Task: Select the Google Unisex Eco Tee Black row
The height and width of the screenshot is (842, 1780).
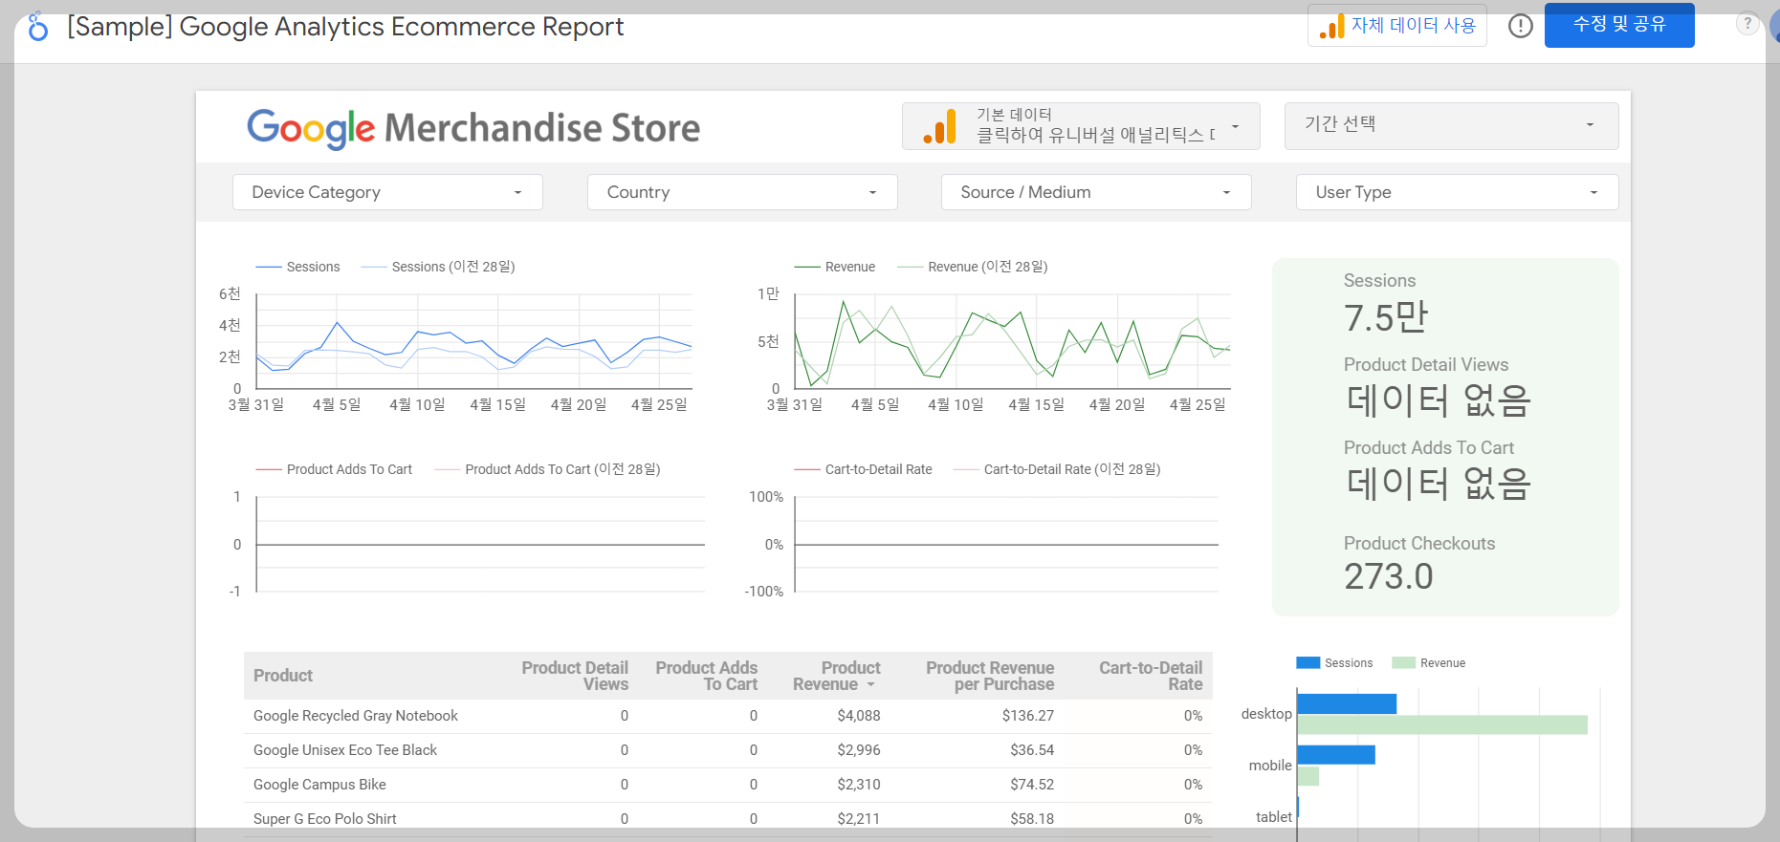Action: 728,750
